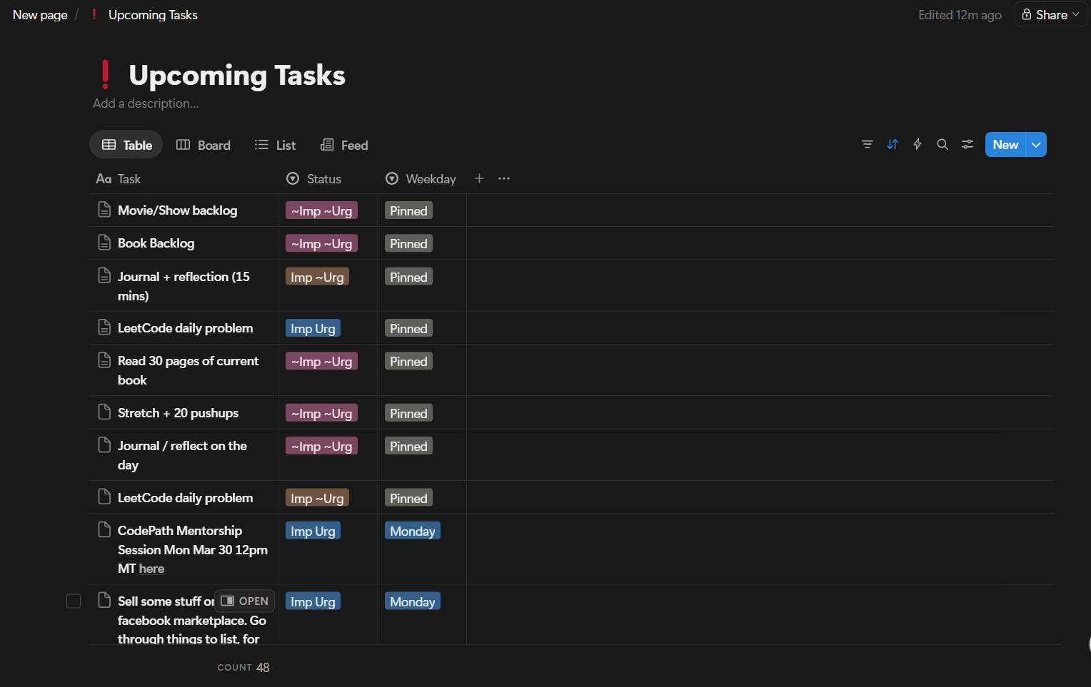Click Upcoming Tasks in the breadcrumb

[153, 14]
